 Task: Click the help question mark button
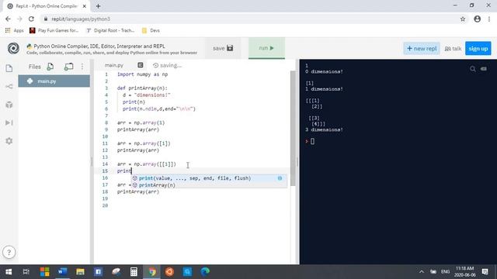click(9, 252)
